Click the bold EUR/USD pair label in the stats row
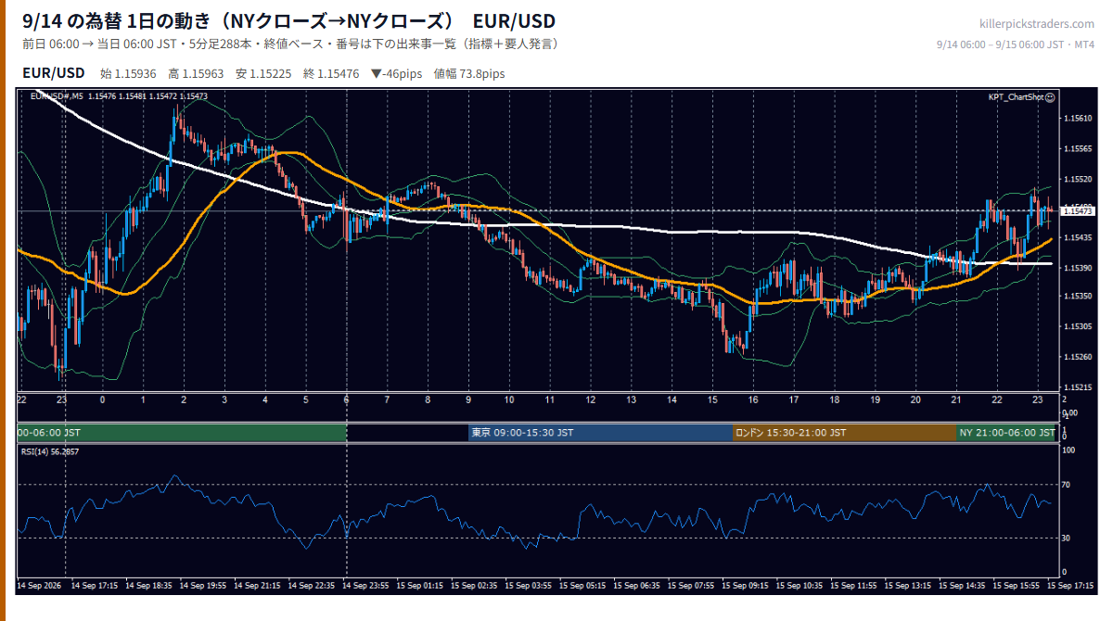 tap(54, 73)
